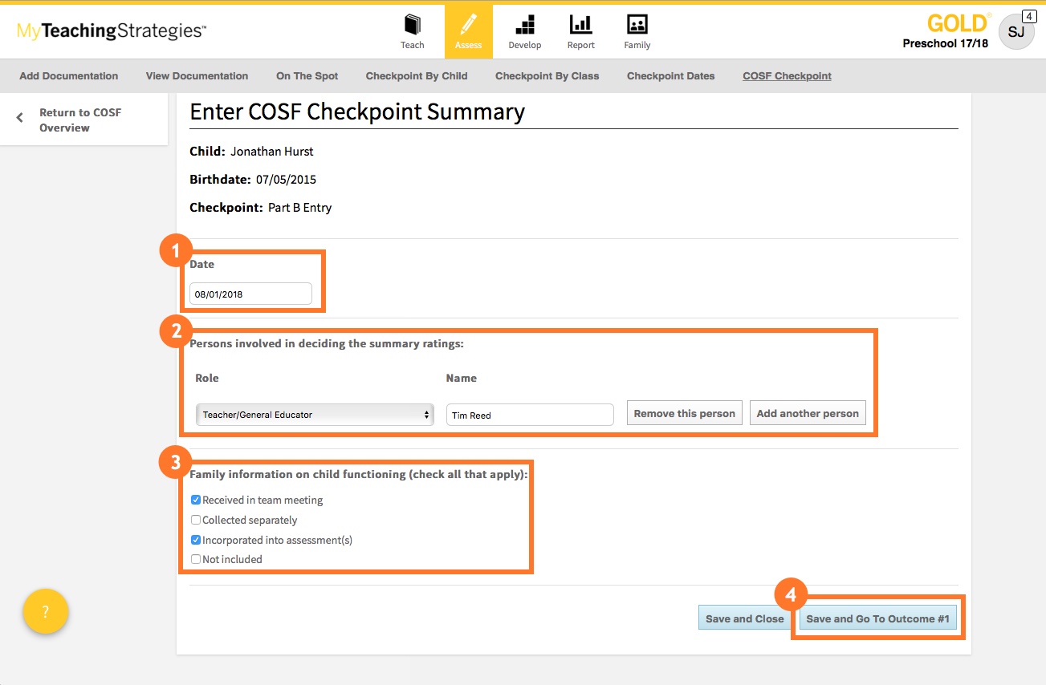
Task: Check the Collected separately box
Action: click(x=196, y=520)
